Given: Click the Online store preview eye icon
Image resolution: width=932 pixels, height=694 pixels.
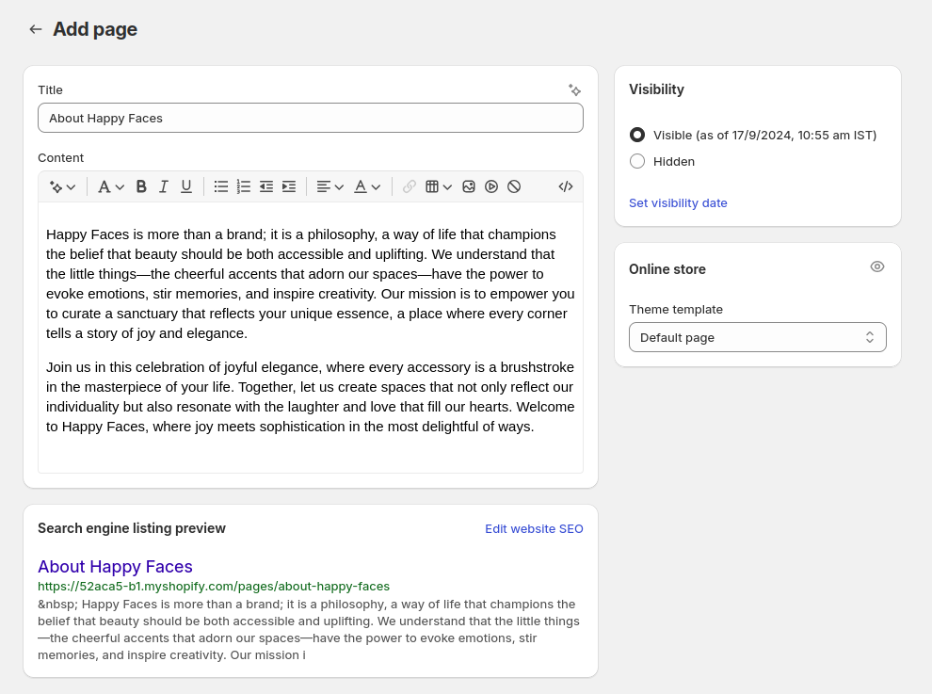Looking at the screenshot, I should coord(877,267).
